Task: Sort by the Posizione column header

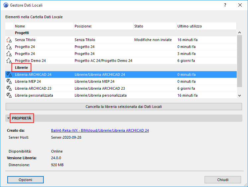Action: coord(103,26)
